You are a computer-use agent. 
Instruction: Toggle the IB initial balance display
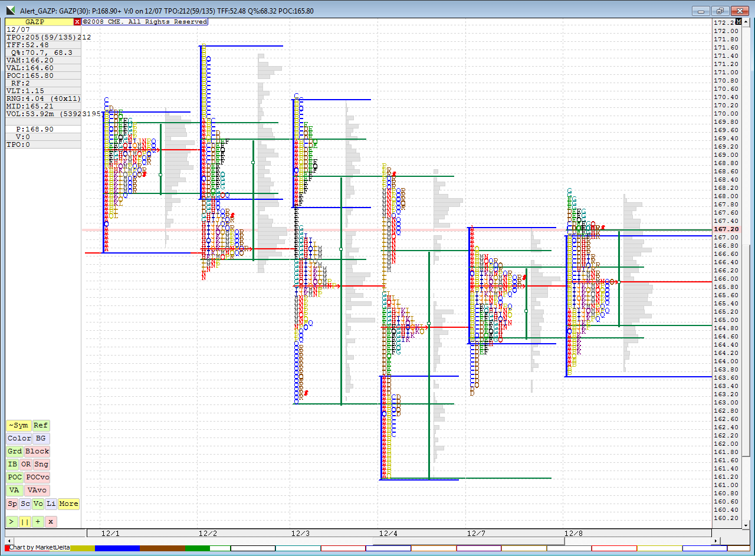click(13, 465)
